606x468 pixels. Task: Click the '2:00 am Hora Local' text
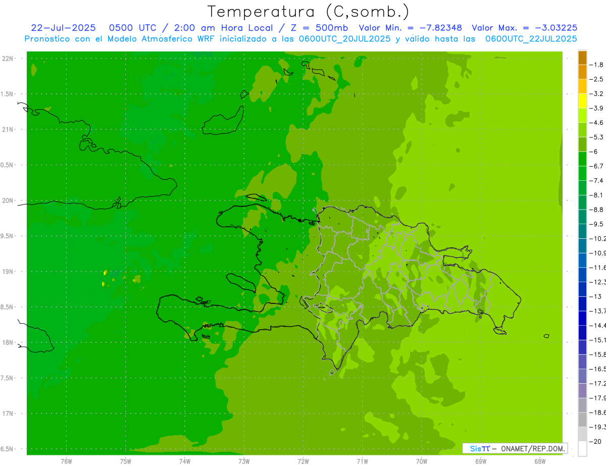coord(224,28)
